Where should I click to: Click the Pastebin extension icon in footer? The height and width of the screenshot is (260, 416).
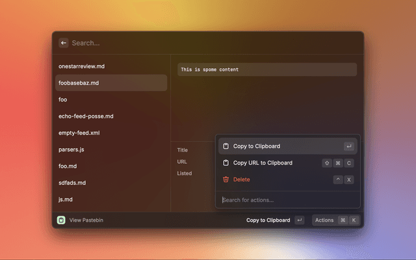click(x=60, y=220)
